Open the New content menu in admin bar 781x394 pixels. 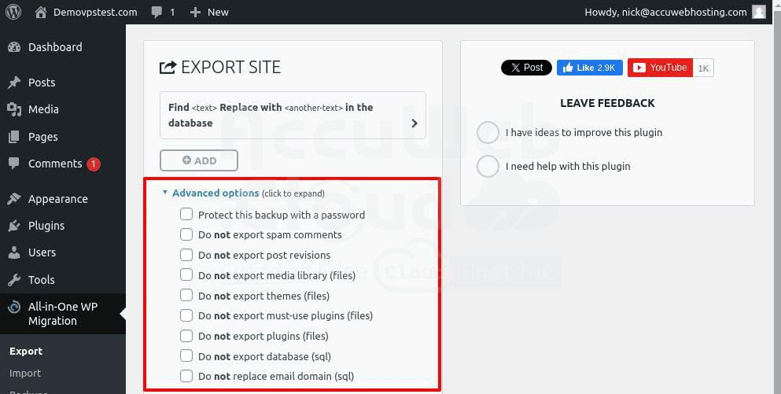pos(209,12)
